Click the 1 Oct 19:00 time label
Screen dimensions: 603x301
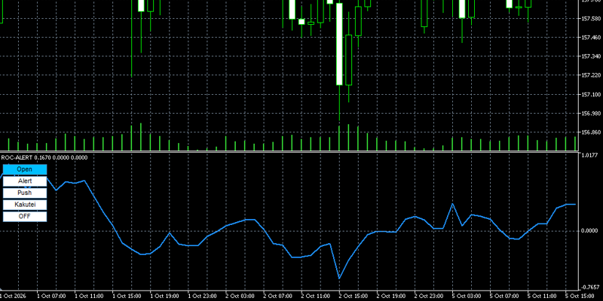point(164,296)
